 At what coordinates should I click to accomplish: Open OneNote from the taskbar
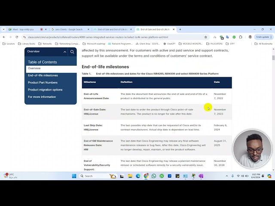pos(201,176)
